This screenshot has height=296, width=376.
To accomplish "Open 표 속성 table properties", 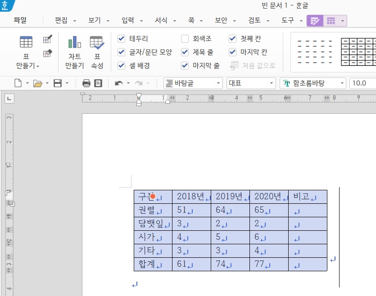I will 97,43.
